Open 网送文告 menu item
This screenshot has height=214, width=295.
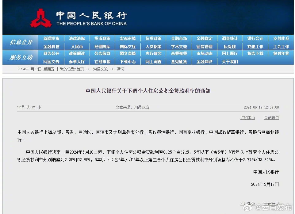(x=51, y=62)
